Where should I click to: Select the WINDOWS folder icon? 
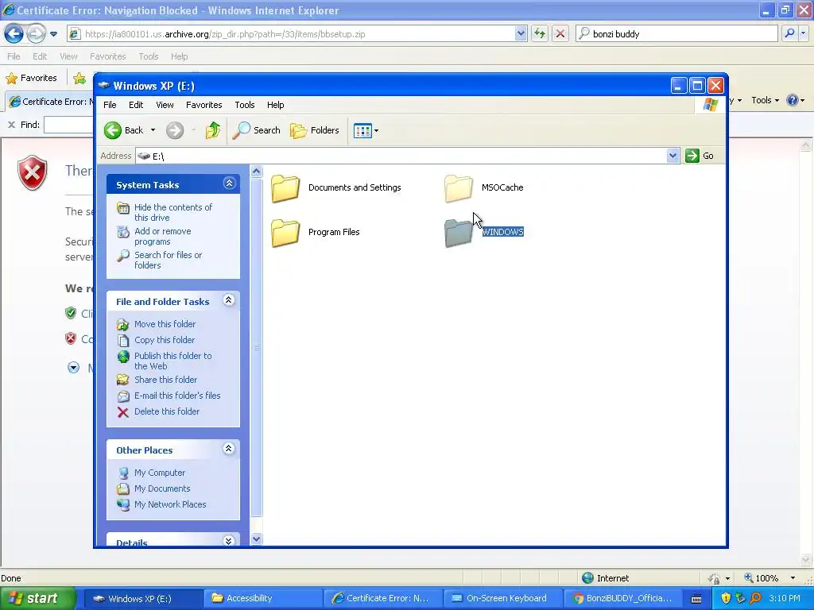coord(459,233)
